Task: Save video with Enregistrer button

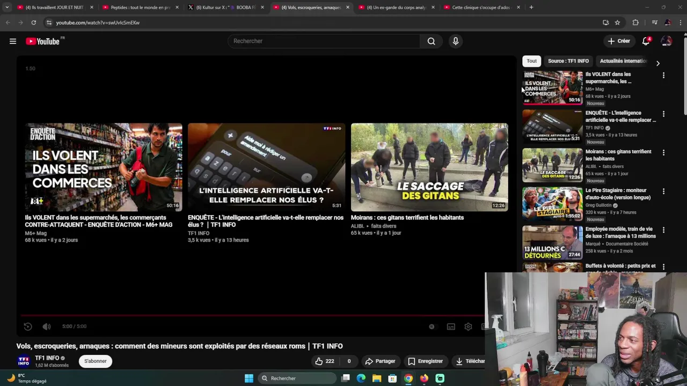Action: pyautogui.click(x=425, y=361)
